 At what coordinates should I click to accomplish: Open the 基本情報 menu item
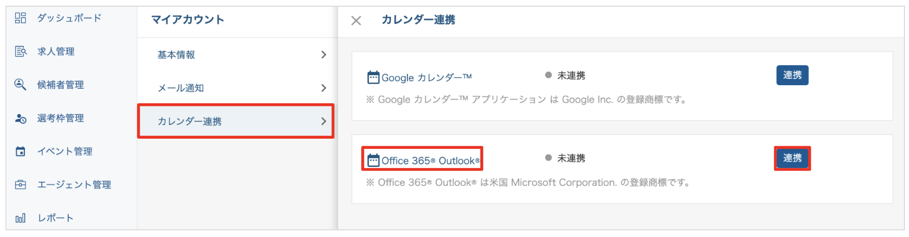176,54
